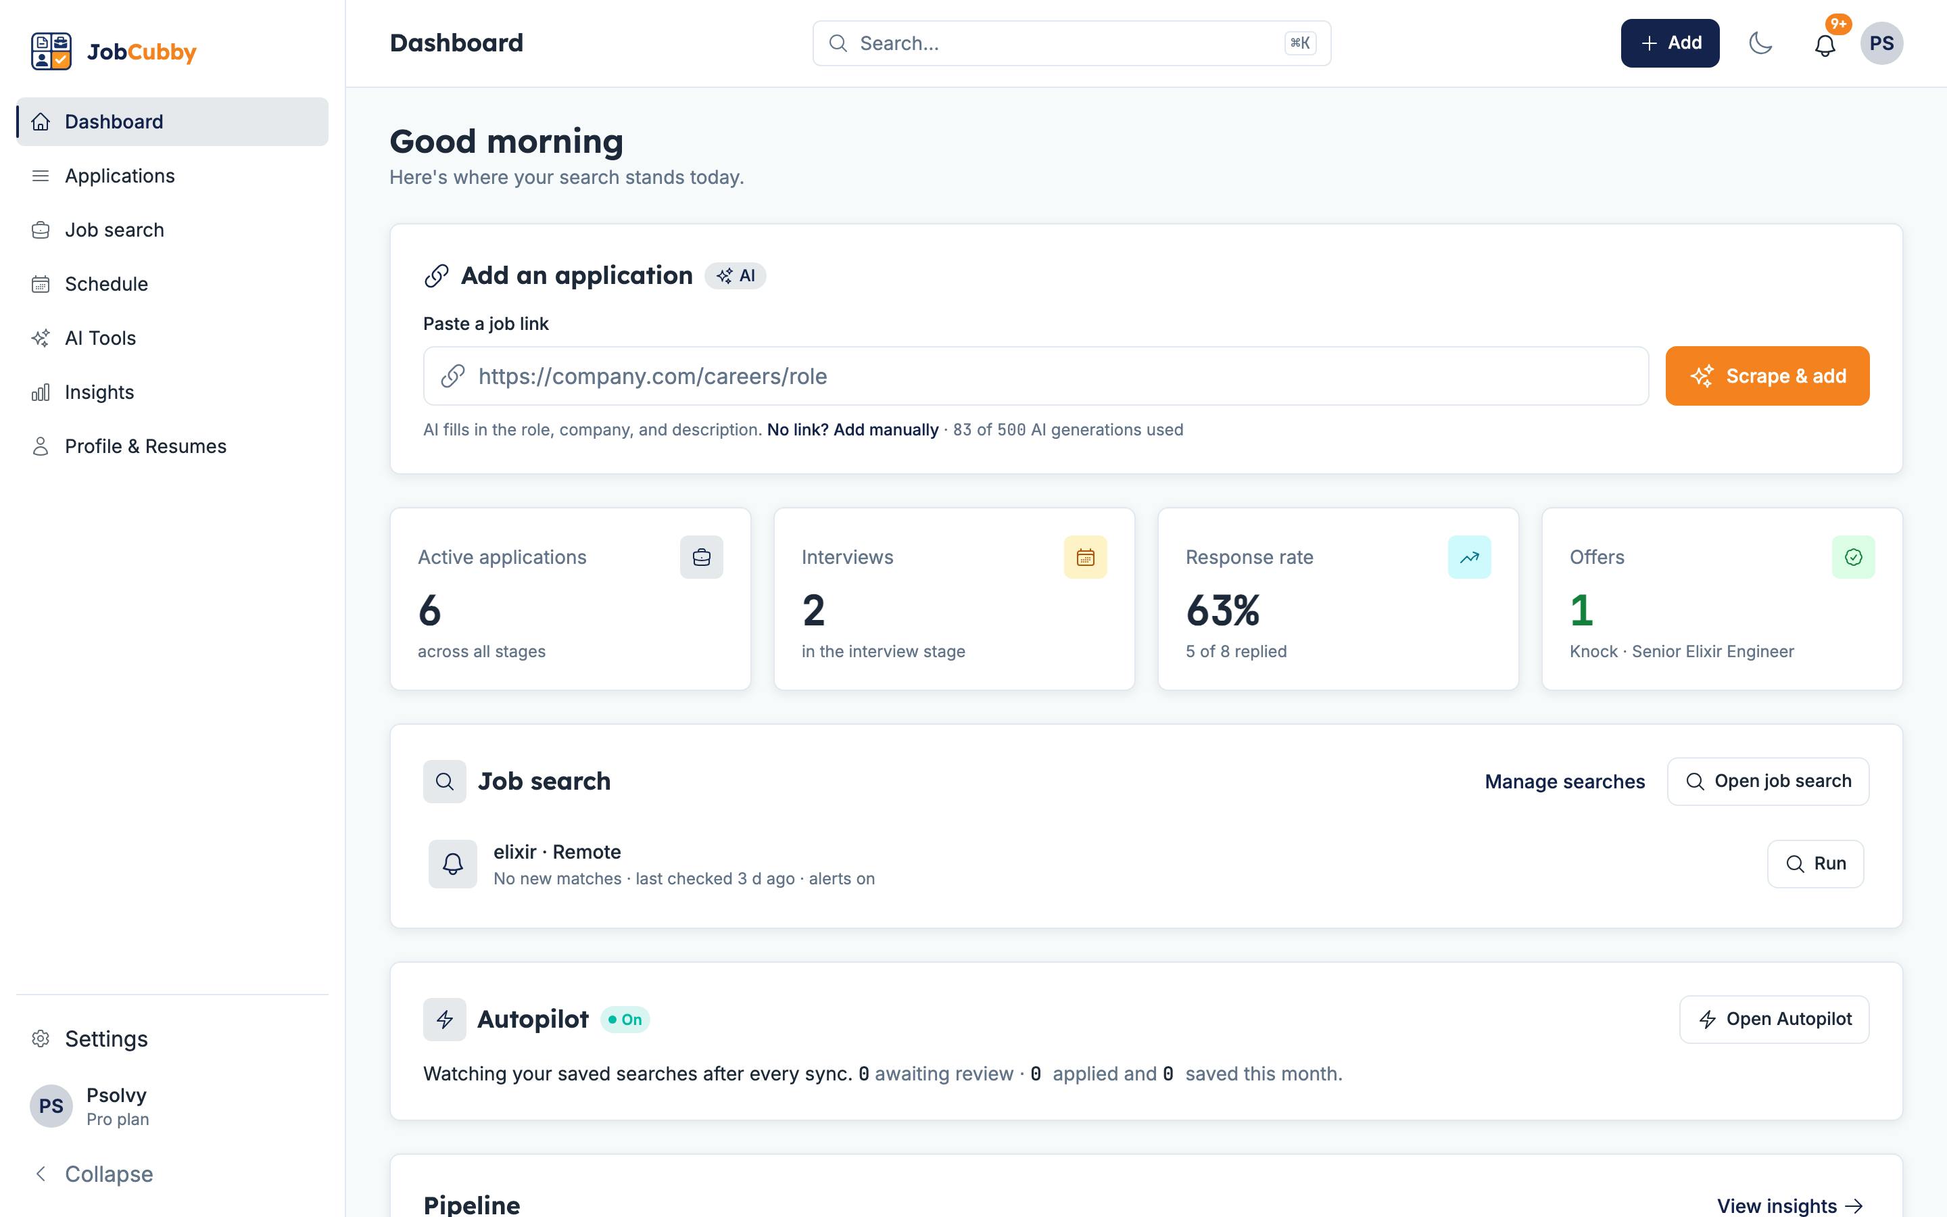1947x1217 pixels.
Task: Click the magnifier icon in Search field
Action: [838, 43]
